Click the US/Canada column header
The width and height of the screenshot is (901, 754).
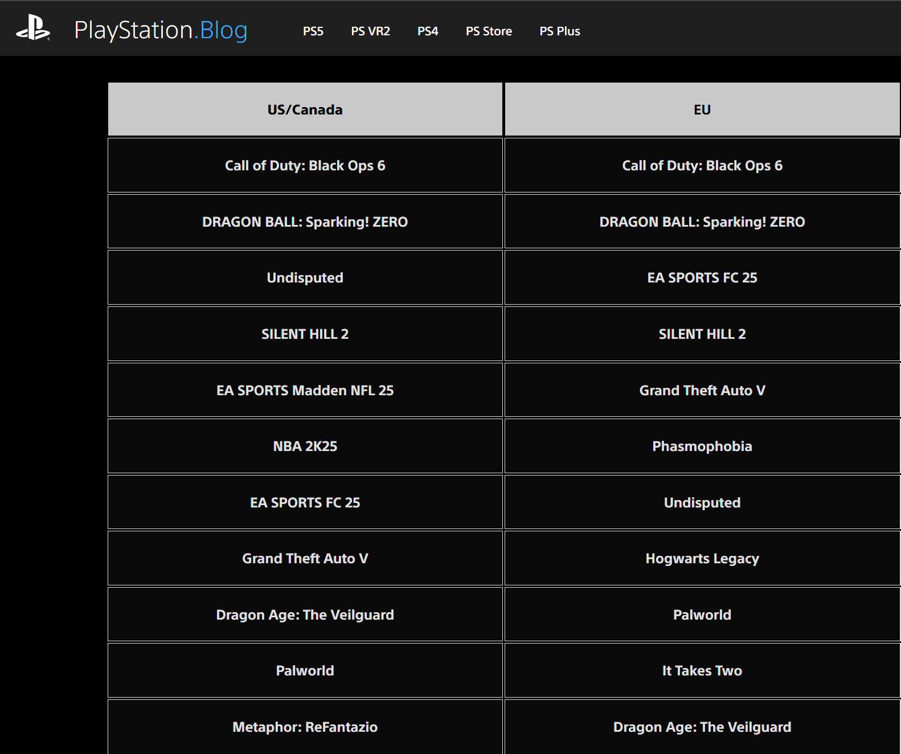pyautogui.click(x=305, y=109)
